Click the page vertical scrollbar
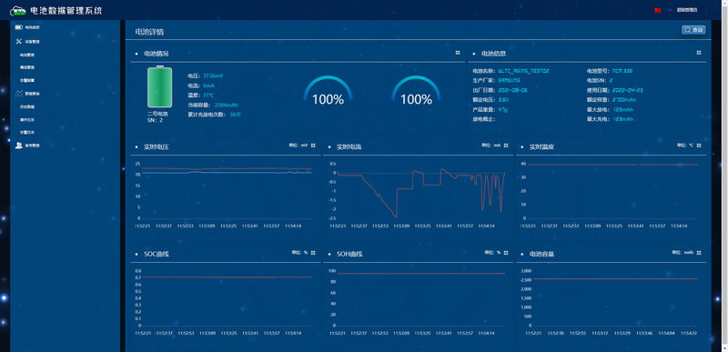728x352 pixels. pyautogui.click(x=723, y=176)
